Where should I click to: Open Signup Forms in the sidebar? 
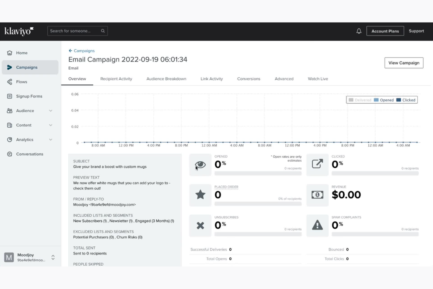(30, 96)
